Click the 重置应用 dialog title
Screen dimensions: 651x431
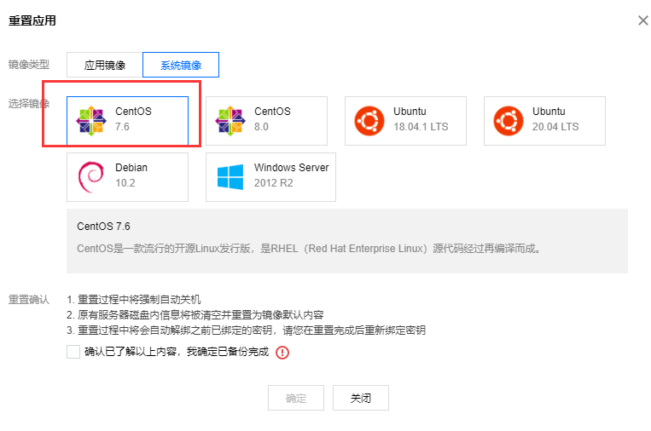point(32,20)
